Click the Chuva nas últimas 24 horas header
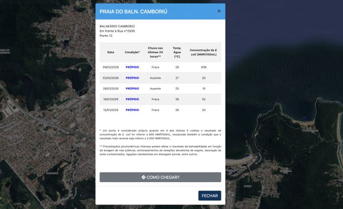The image size is (343, 209). (x=155, y=52)
